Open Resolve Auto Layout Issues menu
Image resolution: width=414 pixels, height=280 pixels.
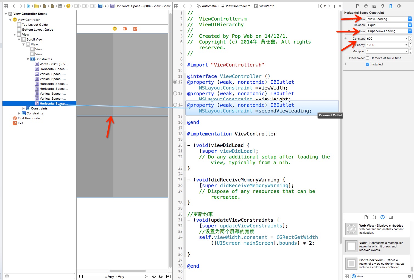pyautogui.click(x=161, y=276)
